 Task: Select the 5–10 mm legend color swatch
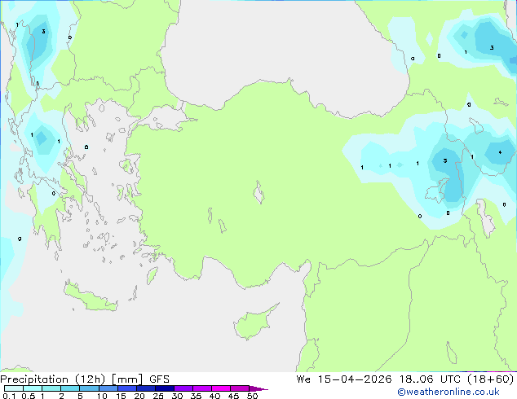[89, 388]
